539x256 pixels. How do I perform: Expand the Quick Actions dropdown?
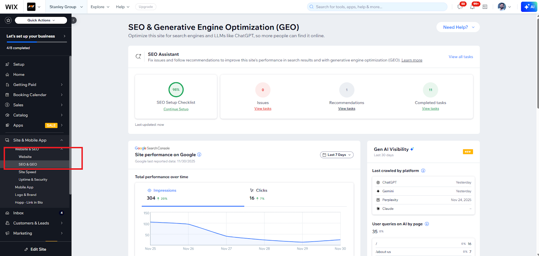point(41,20)
